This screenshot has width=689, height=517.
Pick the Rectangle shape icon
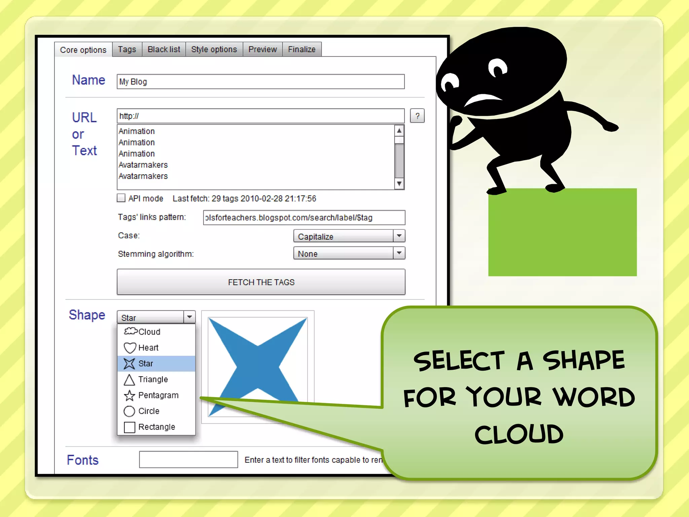point(130,427)
